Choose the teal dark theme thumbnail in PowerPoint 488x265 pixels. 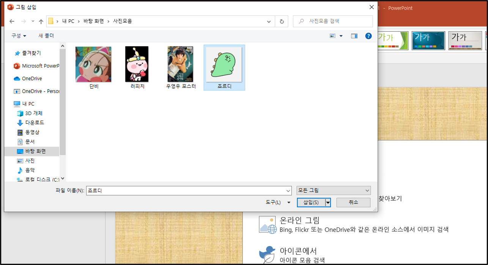[x=428, y=41]
